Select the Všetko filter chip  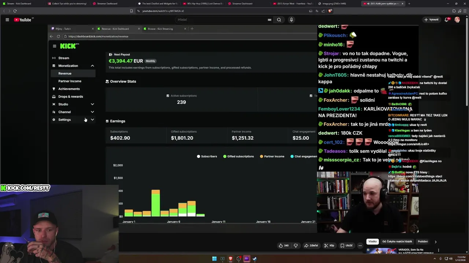(x=372, y=242)
